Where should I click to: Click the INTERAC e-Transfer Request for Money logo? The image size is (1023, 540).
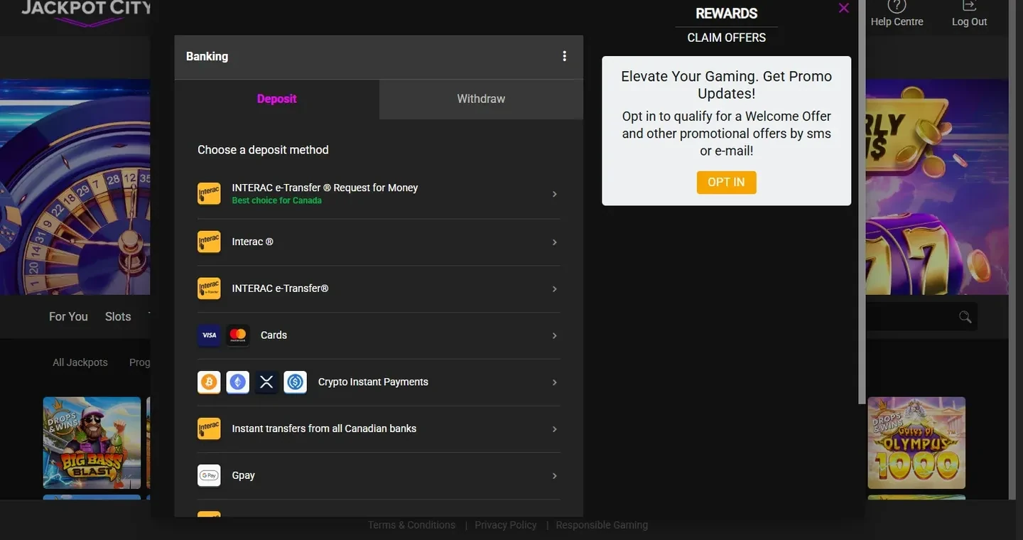pyautogui.click(x=209, y=194)
